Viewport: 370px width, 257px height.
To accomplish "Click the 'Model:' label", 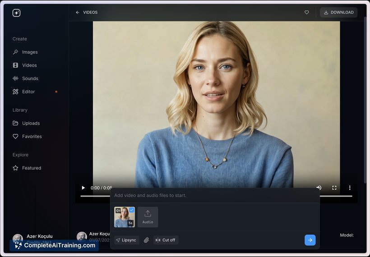I will (347, 235).
